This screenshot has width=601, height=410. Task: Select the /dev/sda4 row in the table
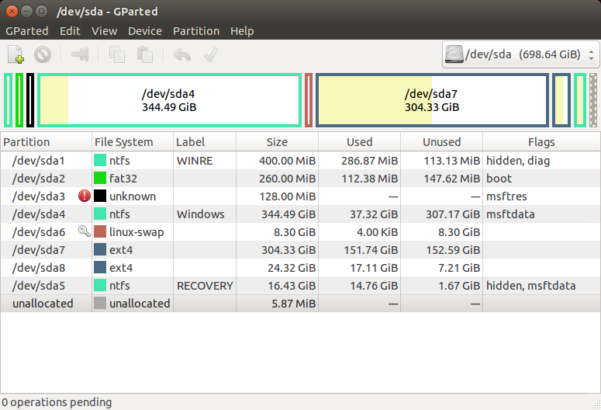301,214
